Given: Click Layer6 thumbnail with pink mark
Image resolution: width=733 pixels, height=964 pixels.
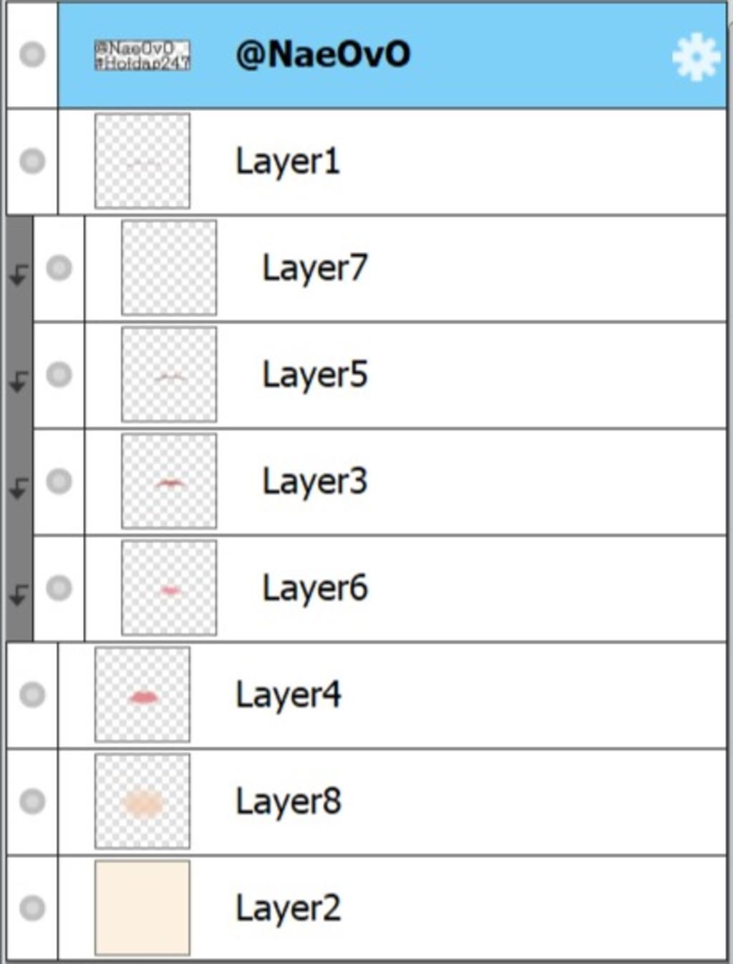Looking at the screenshot, I should [x=169, y=588].
